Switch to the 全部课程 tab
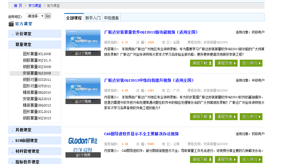 [x=74, y=18]
